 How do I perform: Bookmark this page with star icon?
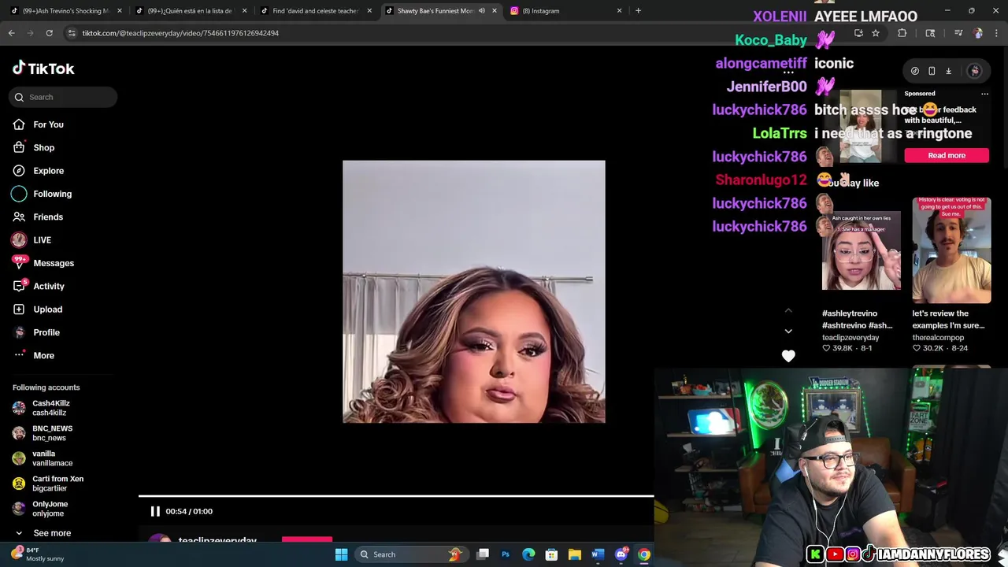point(876,33)
